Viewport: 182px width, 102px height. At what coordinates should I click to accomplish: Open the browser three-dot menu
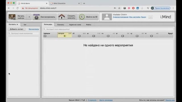[173, 8]
